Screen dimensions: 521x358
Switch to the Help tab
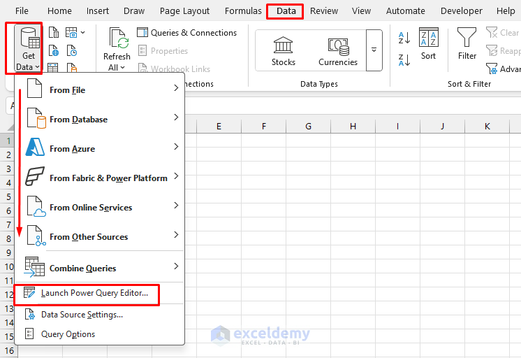[506, 11]
